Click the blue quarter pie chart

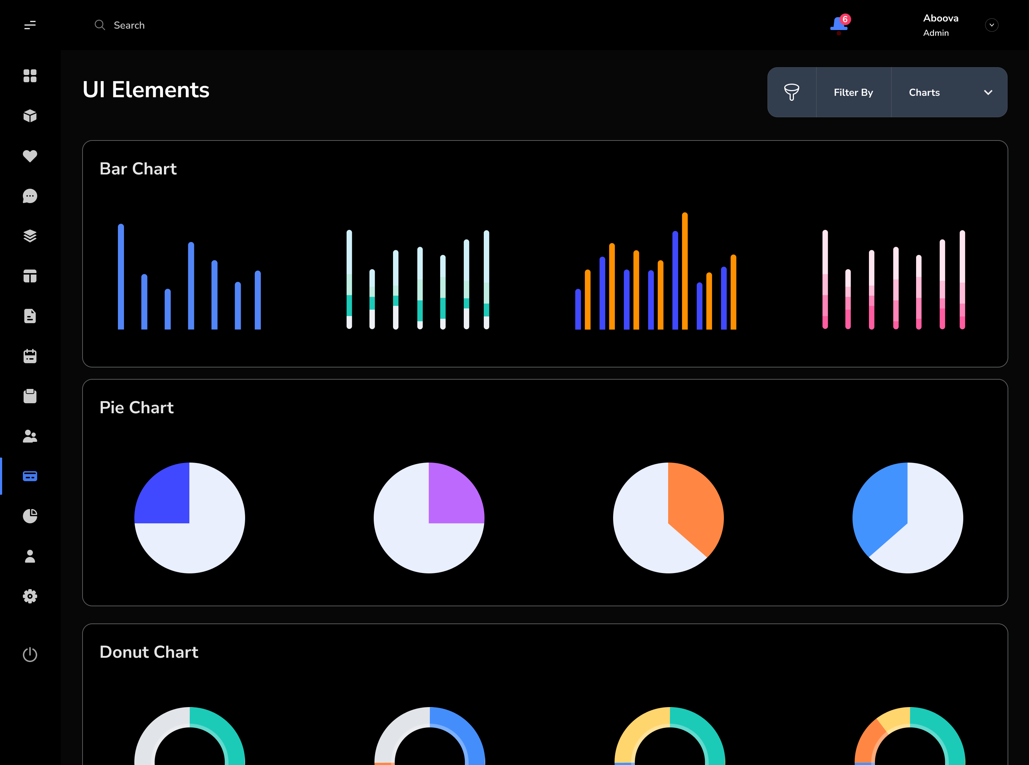pyautogui.click(x=189, y=518)
